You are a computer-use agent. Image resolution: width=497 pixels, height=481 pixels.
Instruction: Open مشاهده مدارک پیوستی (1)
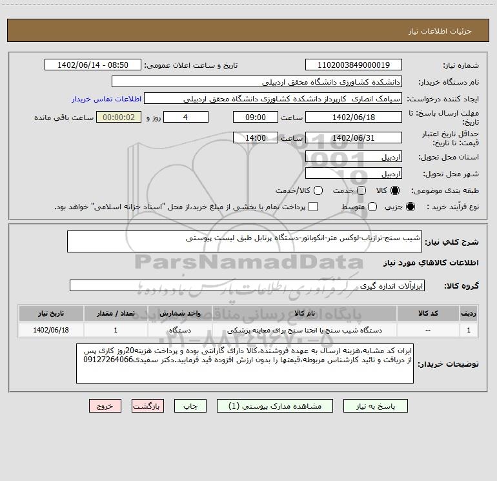click(275, 406)
